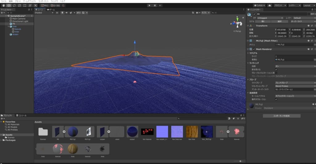
Task: Uncheck the receive shadows checkbox
Action: coord(276,69)
